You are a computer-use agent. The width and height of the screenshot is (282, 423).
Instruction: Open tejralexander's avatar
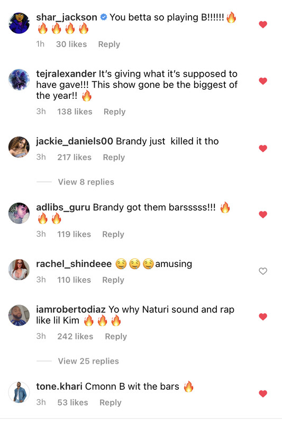coord(19,80)
